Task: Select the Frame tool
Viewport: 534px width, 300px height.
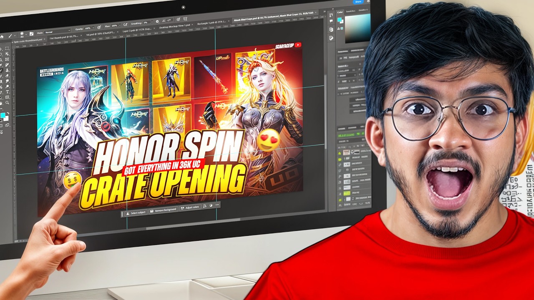Action: point(7,59)
